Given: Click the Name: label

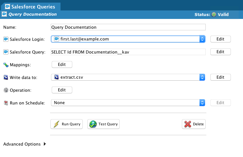Looking at the screenshot, I should pyautogui.click(x=10, y=27).
